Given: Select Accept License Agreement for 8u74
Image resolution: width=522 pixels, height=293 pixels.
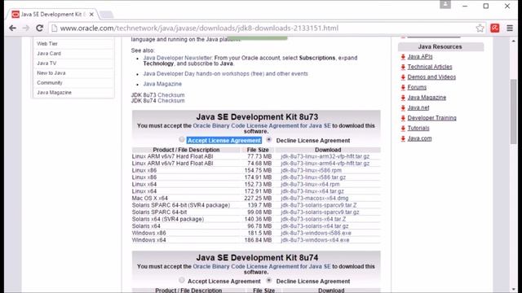Looking at the screenshot, I should 181,280.
